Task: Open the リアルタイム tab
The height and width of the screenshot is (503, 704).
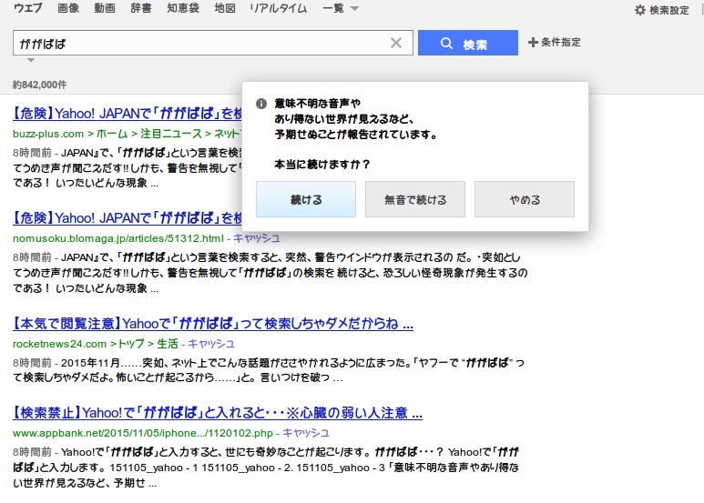Action: (x=279, y=8)
